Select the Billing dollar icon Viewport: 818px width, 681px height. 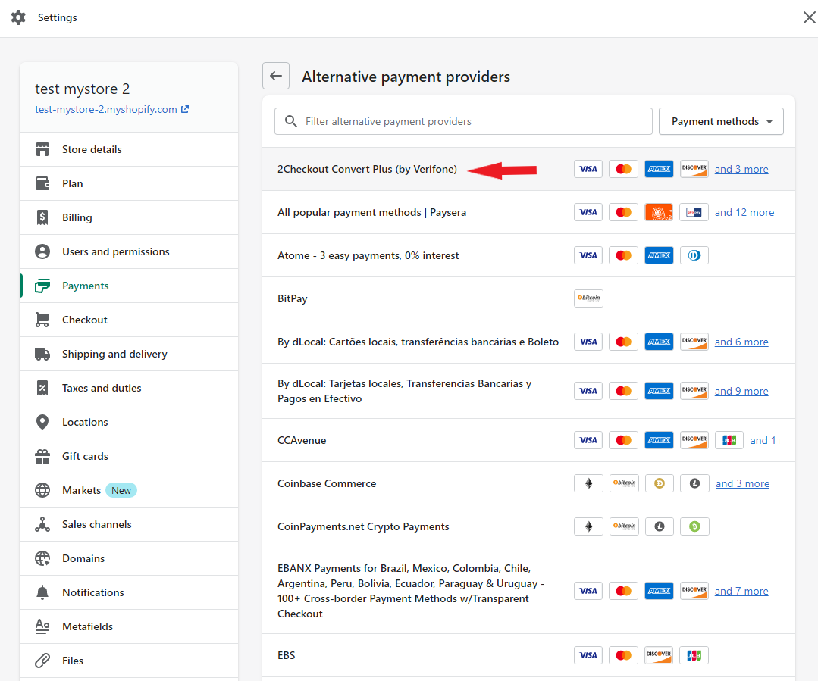[x=43, y=217]
